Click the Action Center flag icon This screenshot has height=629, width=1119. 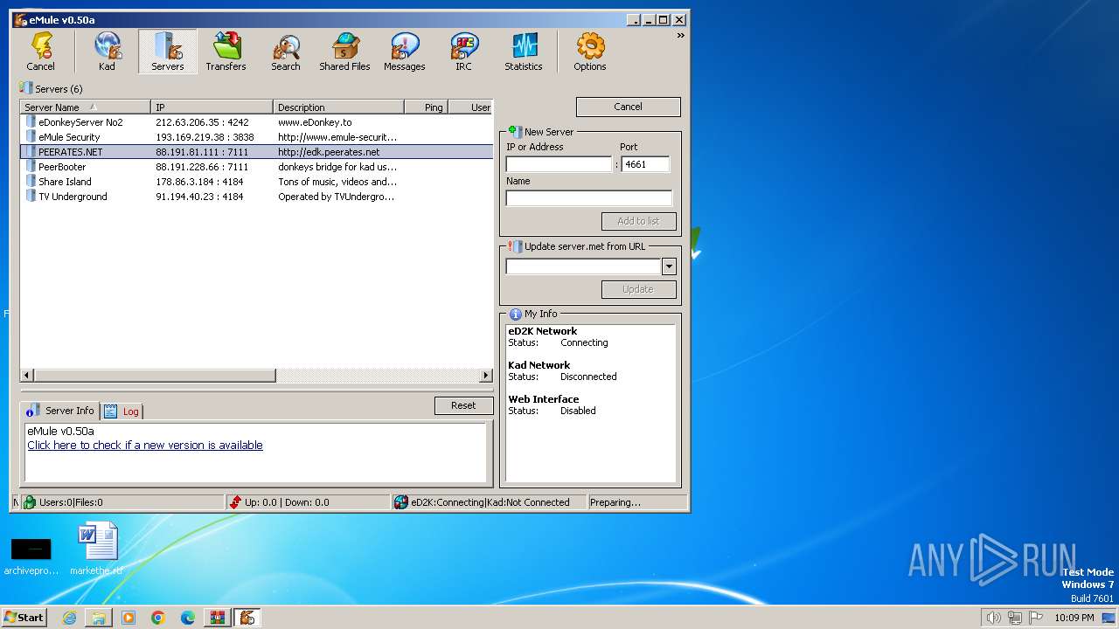click(x=1036, y=618)
